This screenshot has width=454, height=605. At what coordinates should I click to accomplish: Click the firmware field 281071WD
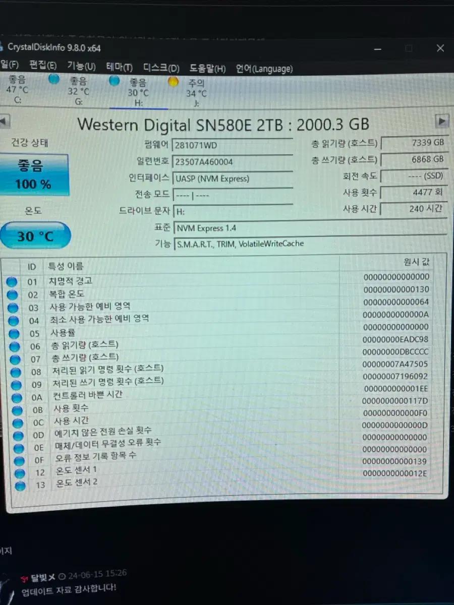[x=232, y=145]
